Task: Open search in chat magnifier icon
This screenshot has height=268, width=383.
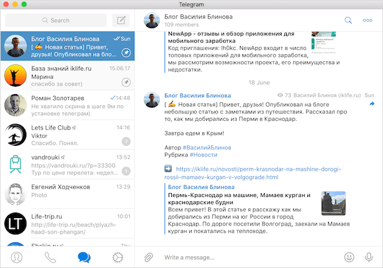Action: [348, 20]
